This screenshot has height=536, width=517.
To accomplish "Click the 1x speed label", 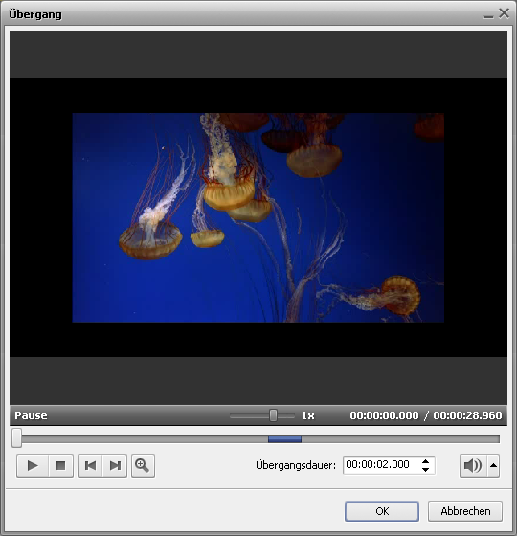I will coord(307,415).
